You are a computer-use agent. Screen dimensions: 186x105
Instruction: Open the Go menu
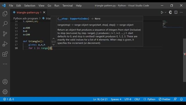click(49, 6)
